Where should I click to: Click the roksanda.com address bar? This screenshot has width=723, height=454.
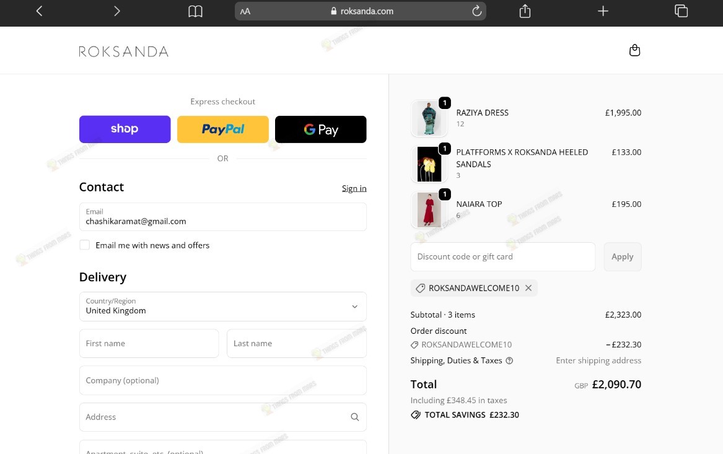pyautogui.click(x=361, y=11)
